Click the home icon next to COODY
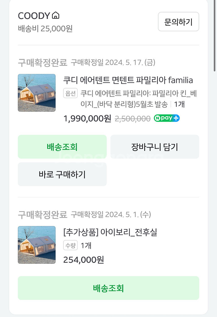This screenshot has height=317, width=217. click(56, 15)
